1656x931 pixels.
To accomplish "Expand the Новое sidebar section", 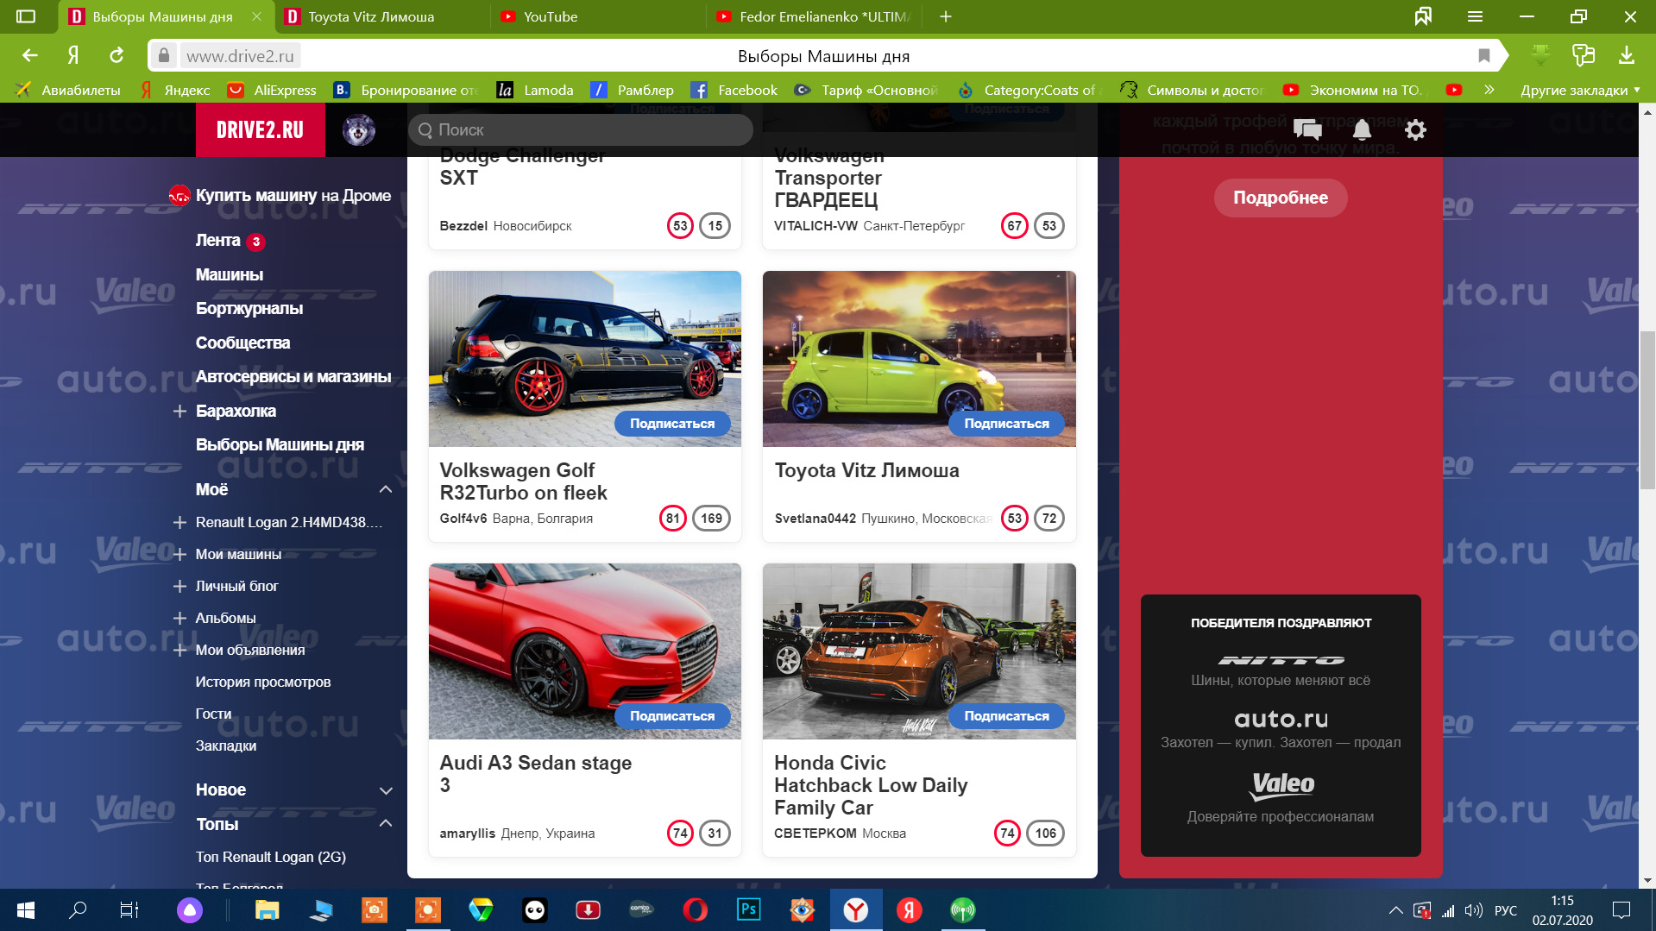I will [386, 789].
